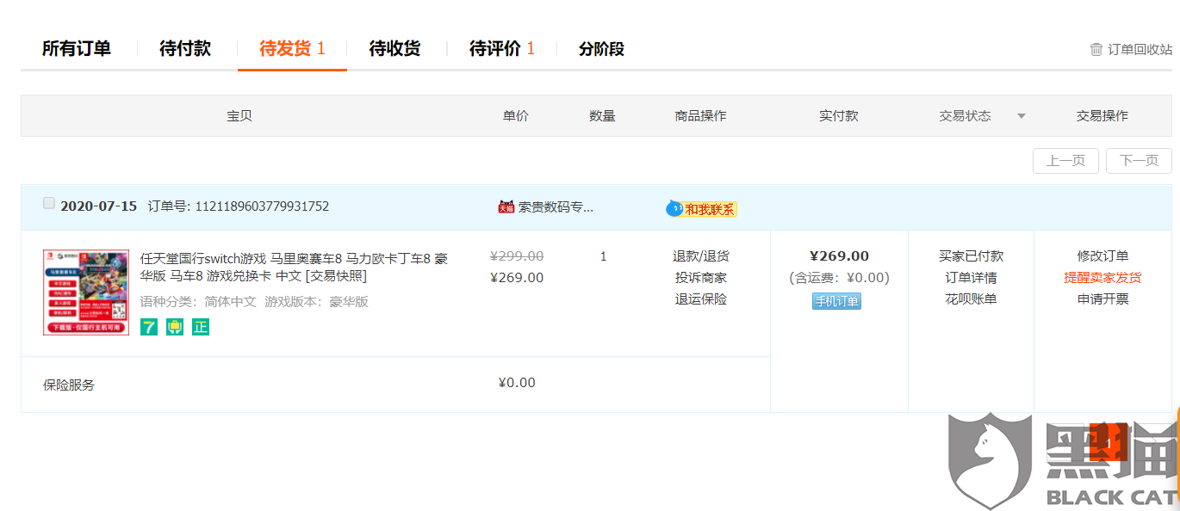The width and height of the screenshot is (1180, 511).
Task: Tick the order 2020-07-15 checkbox
Action: click(x=49, y=204)
